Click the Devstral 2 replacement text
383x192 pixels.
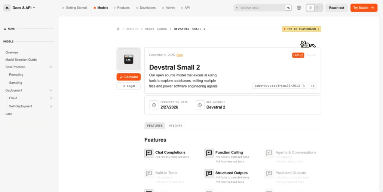[x=216, y=107]
